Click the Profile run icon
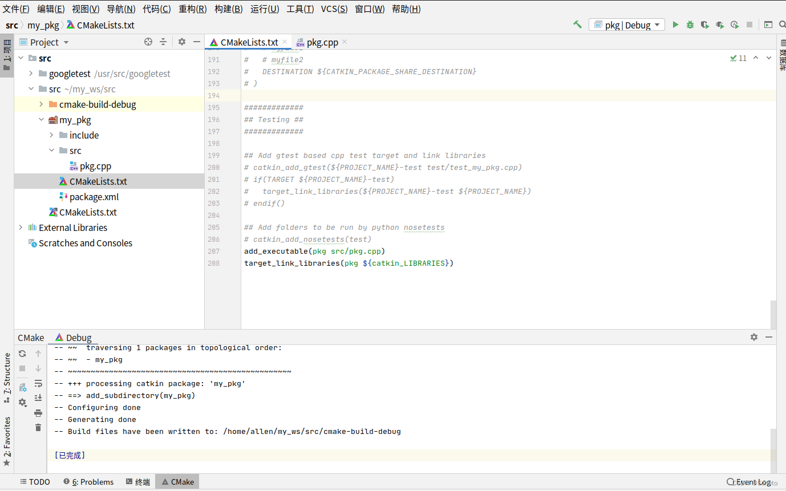 pos(735,25)
